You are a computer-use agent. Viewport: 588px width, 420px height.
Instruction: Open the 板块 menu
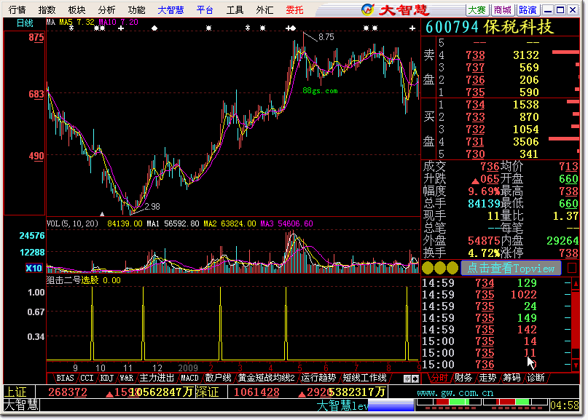77,10
